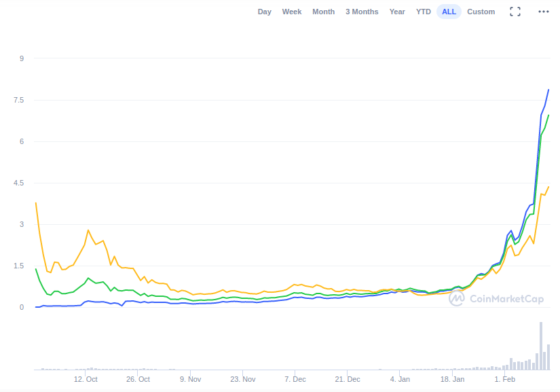560x392 pixels.
Task: Click the 12. Oct date label
Action: pos(86,379)
